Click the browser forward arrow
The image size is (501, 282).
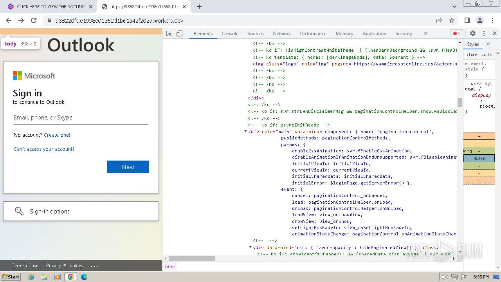(x=21, y=20)
